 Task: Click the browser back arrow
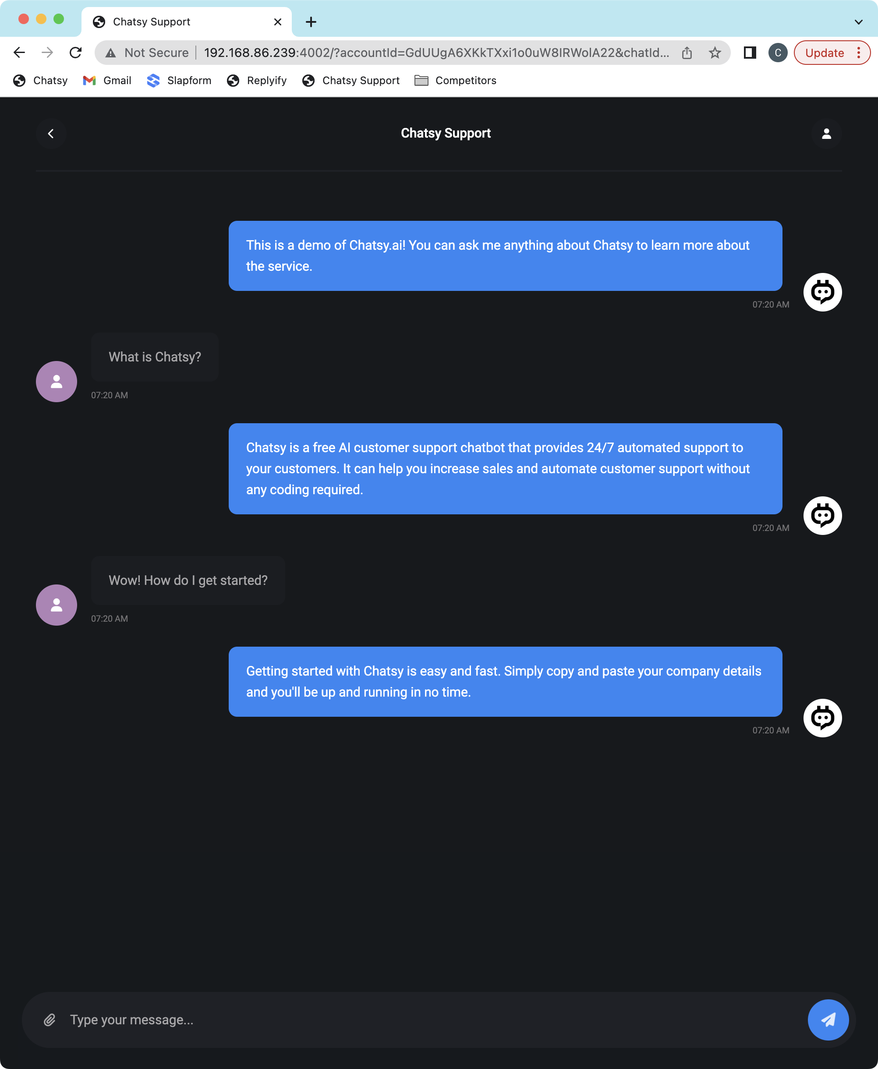coord(19,53)
